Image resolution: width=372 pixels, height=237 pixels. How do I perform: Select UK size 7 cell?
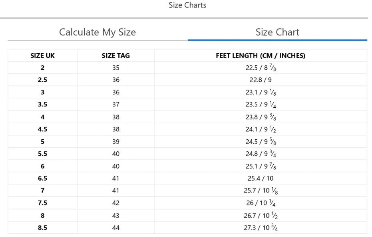point(42,191)
